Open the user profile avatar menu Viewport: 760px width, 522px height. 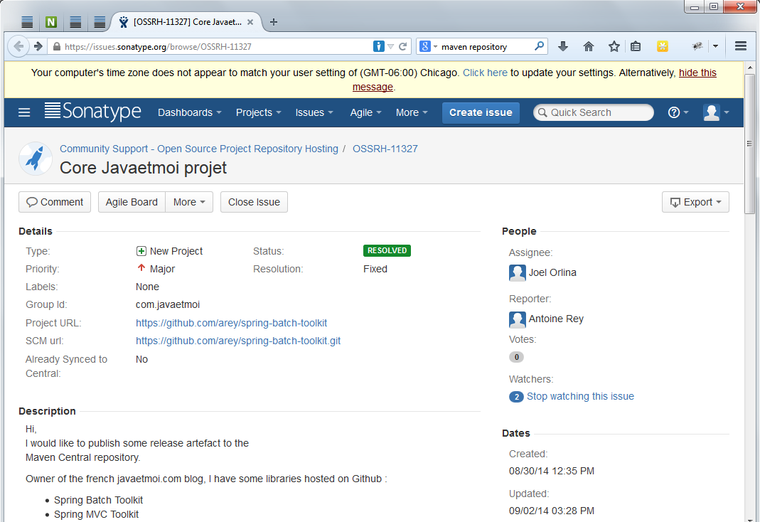point(715,112)
